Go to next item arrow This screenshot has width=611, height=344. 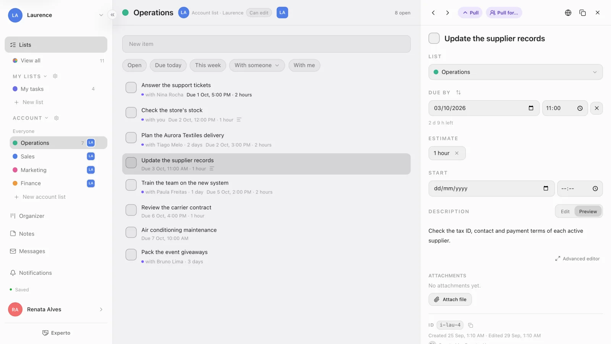coord(448,13)
